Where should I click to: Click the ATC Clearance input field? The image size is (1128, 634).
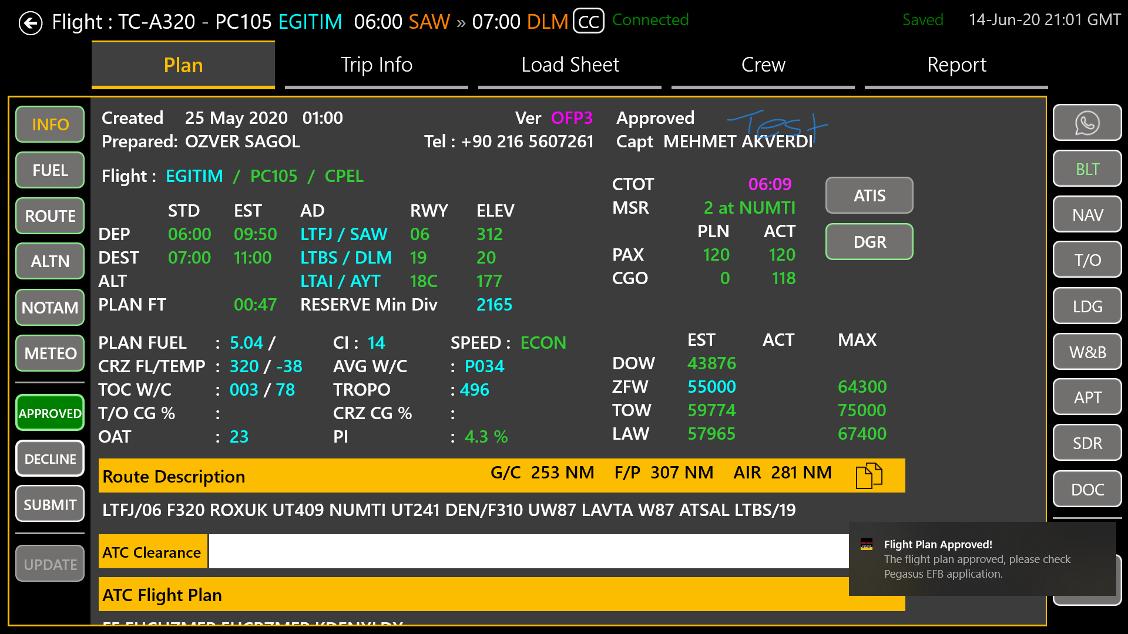(529, 552)
